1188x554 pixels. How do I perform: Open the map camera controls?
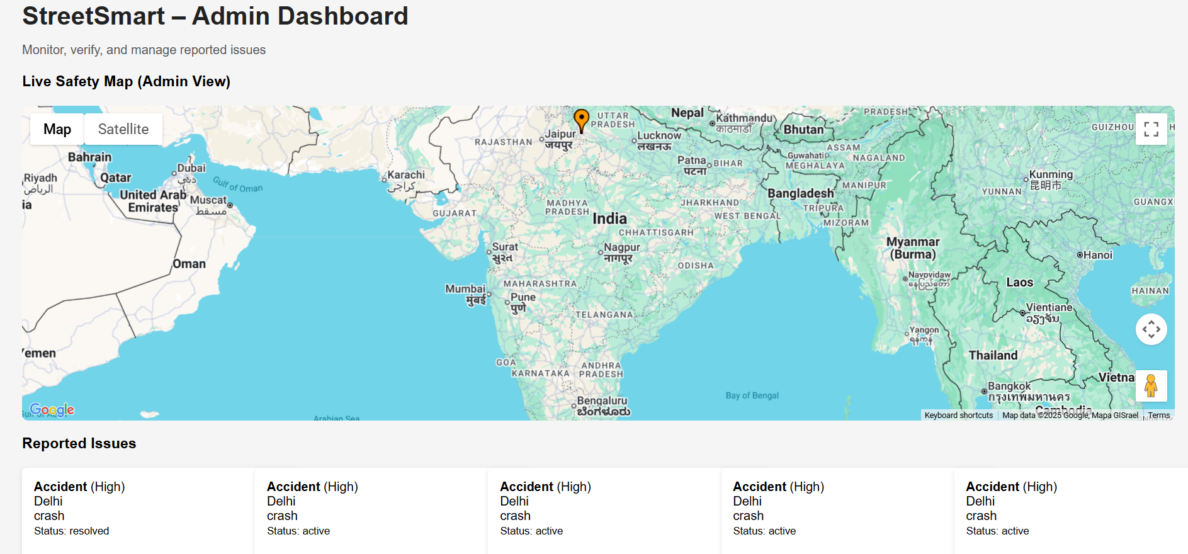pos(1151,329)
